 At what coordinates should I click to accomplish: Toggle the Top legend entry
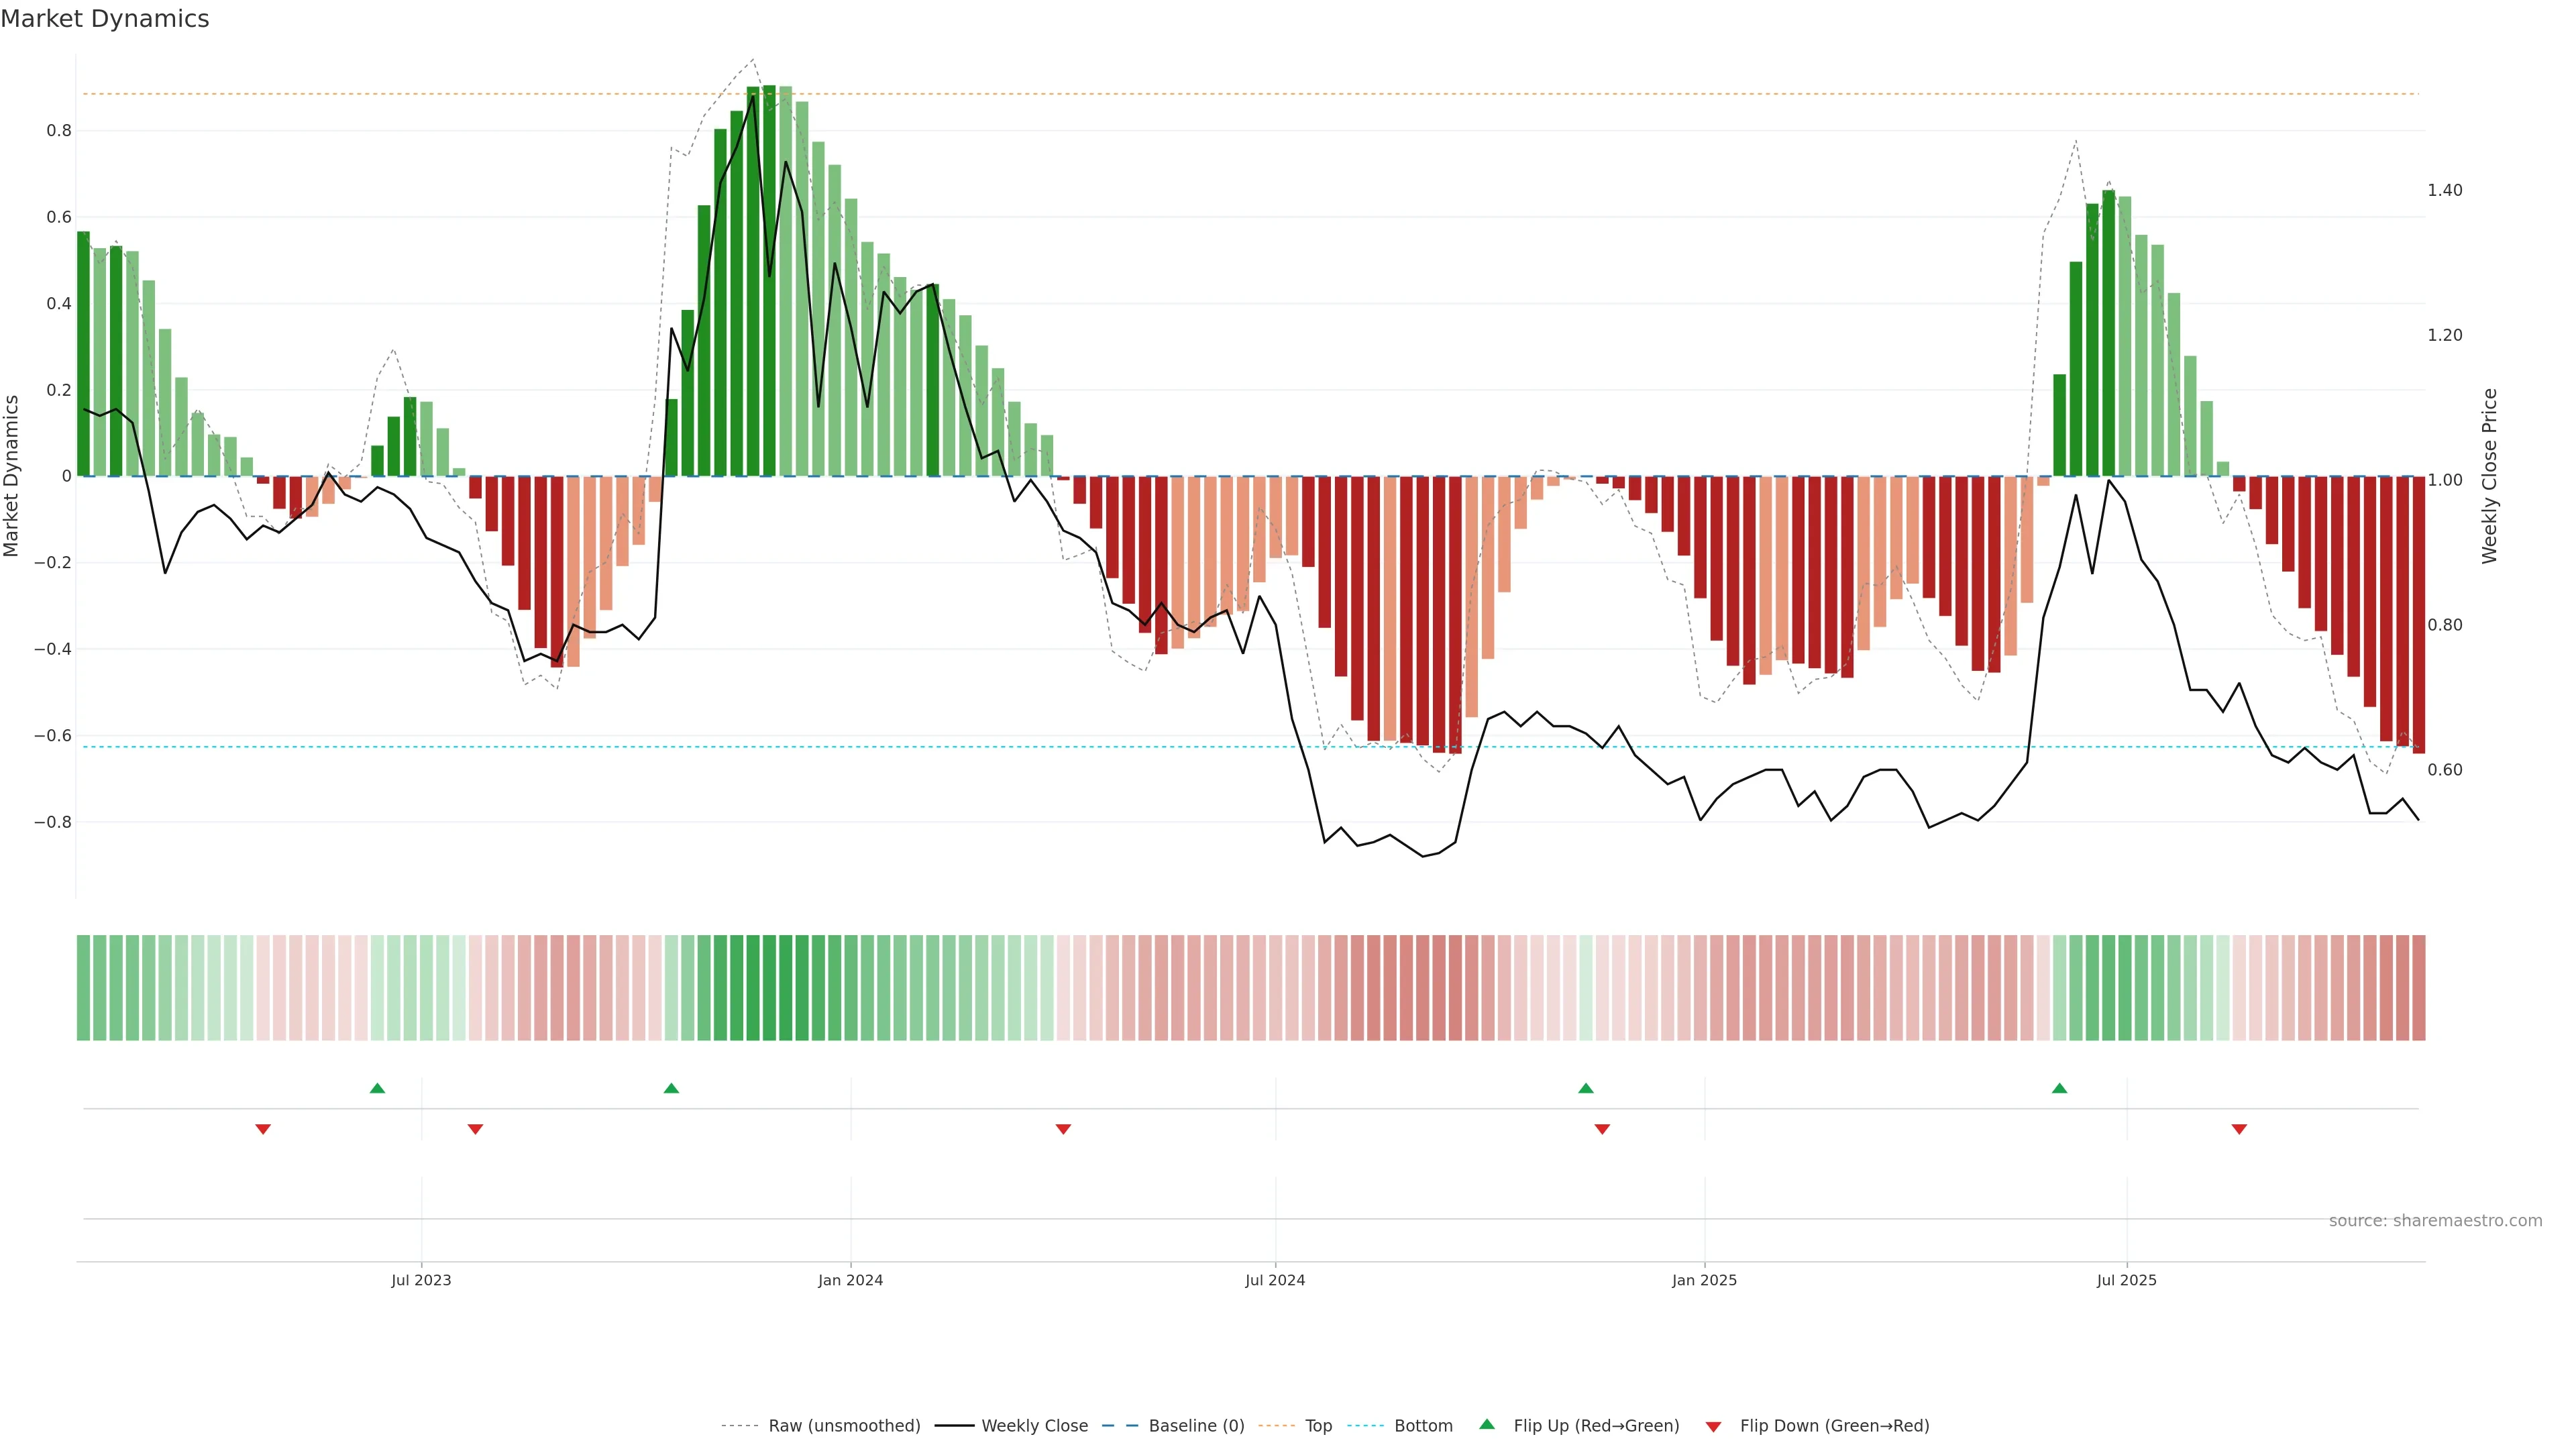tap(1318, 1426)
